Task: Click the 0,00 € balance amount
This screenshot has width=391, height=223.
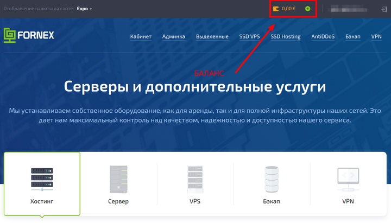Action: click(x=289, y=9)
